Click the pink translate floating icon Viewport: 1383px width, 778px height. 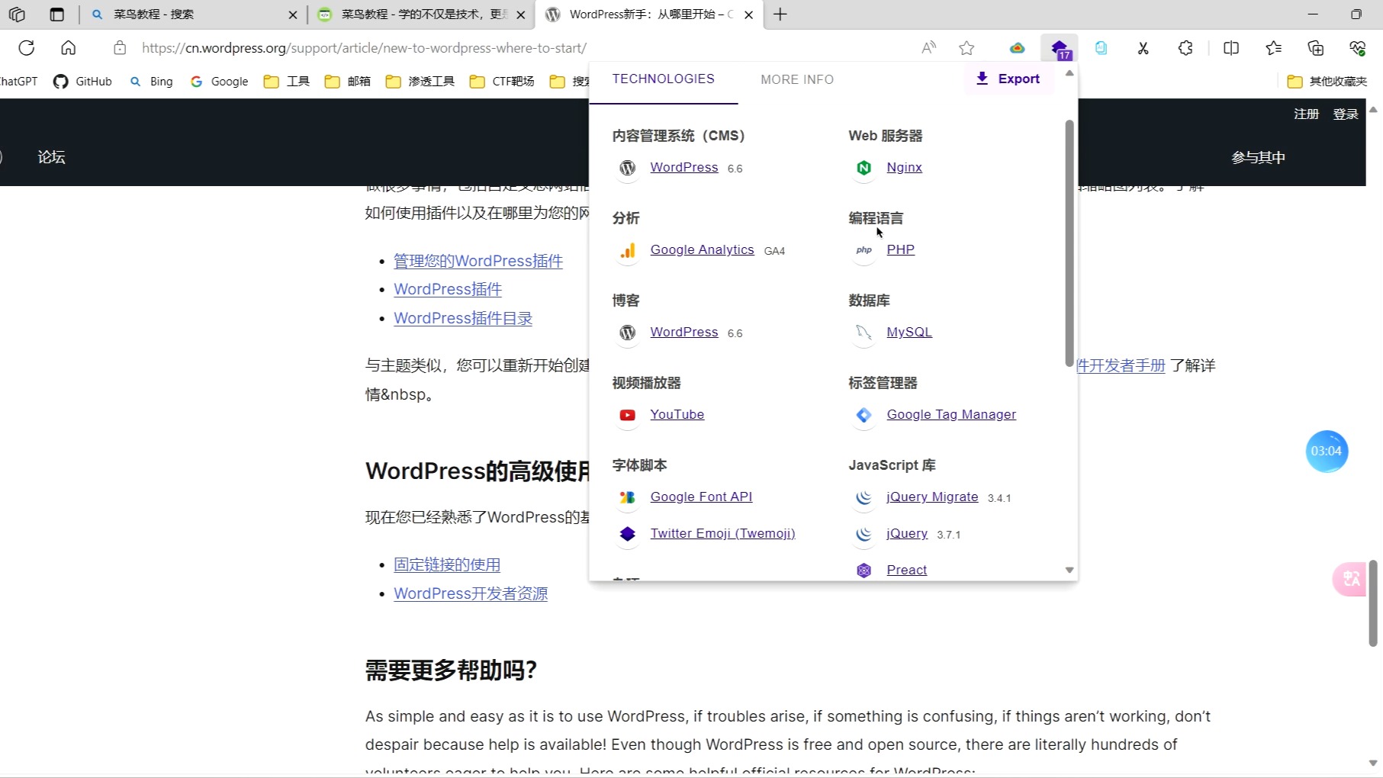pos(1351,579)
